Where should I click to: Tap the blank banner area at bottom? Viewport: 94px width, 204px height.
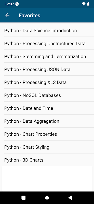47,179
